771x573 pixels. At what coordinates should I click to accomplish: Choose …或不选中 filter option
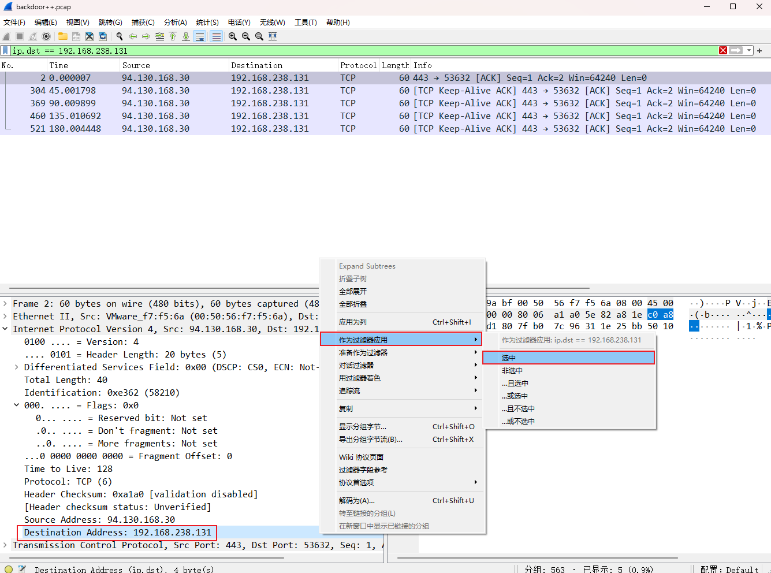click(x=569, y=421)
